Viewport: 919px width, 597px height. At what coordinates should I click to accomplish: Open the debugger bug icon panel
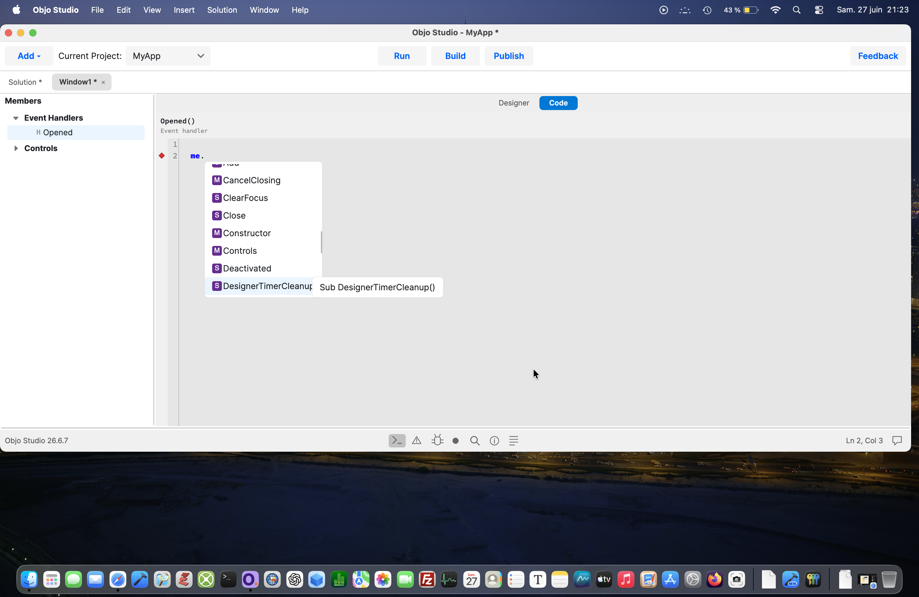pyautogui.click(x=437, y=440)
